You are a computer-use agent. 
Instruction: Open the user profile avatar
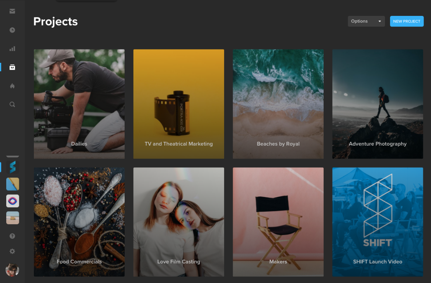point(12,270)
